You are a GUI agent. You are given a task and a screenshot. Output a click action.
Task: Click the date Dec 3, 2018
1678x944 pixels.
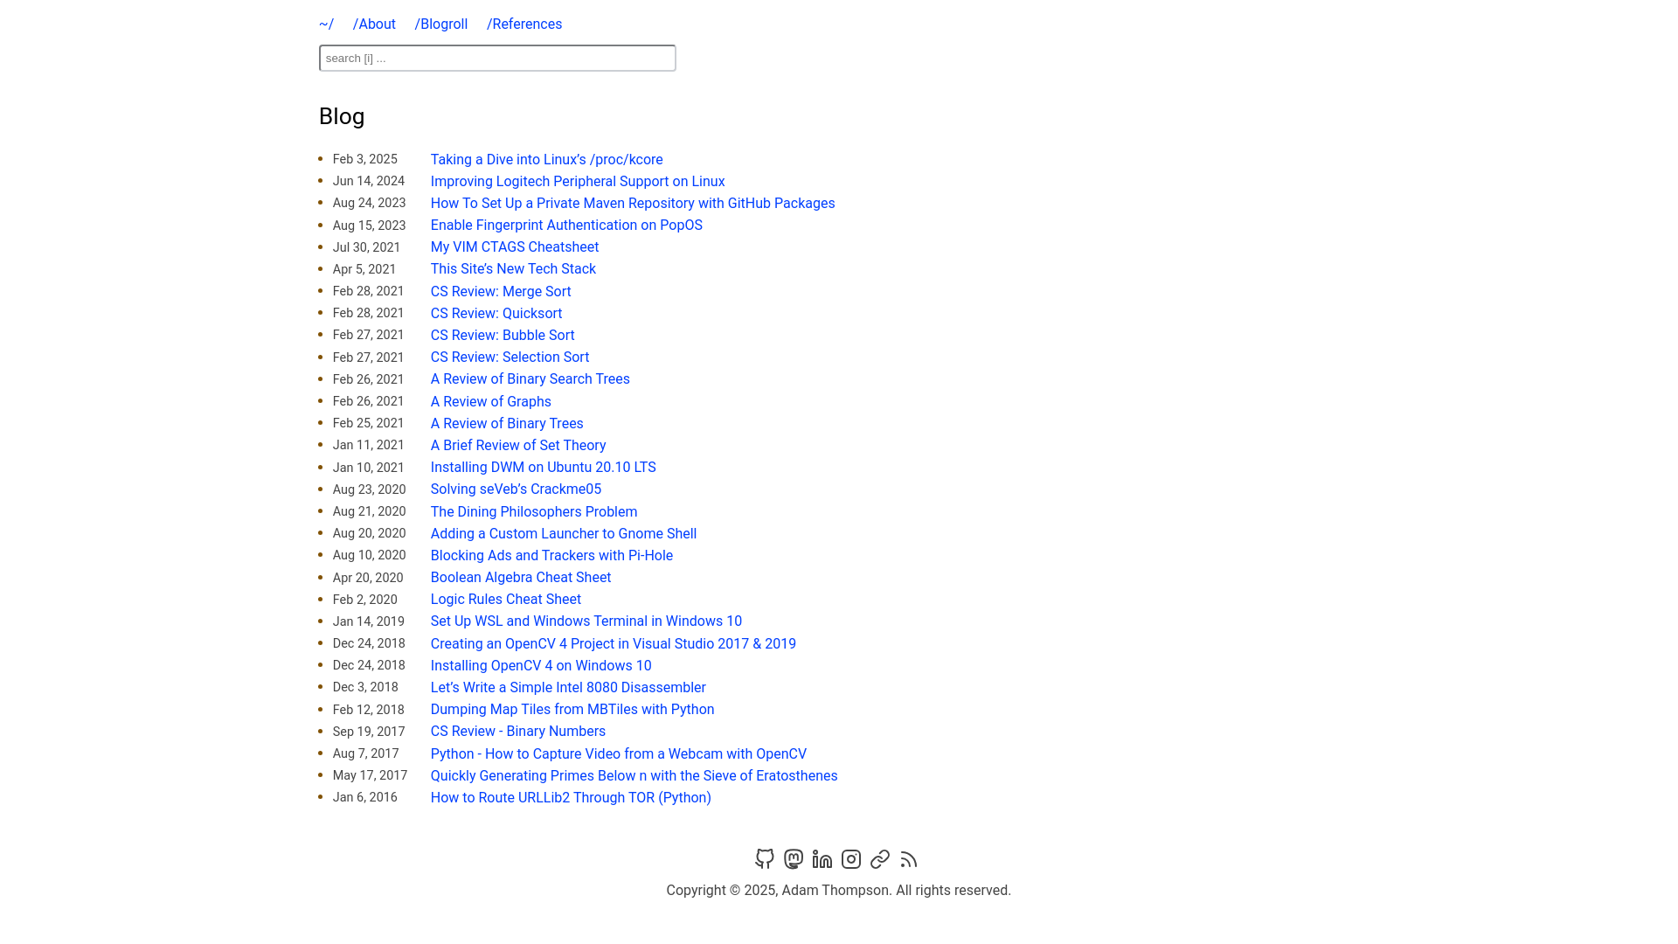pyautogui.click(x=365, y=688)
